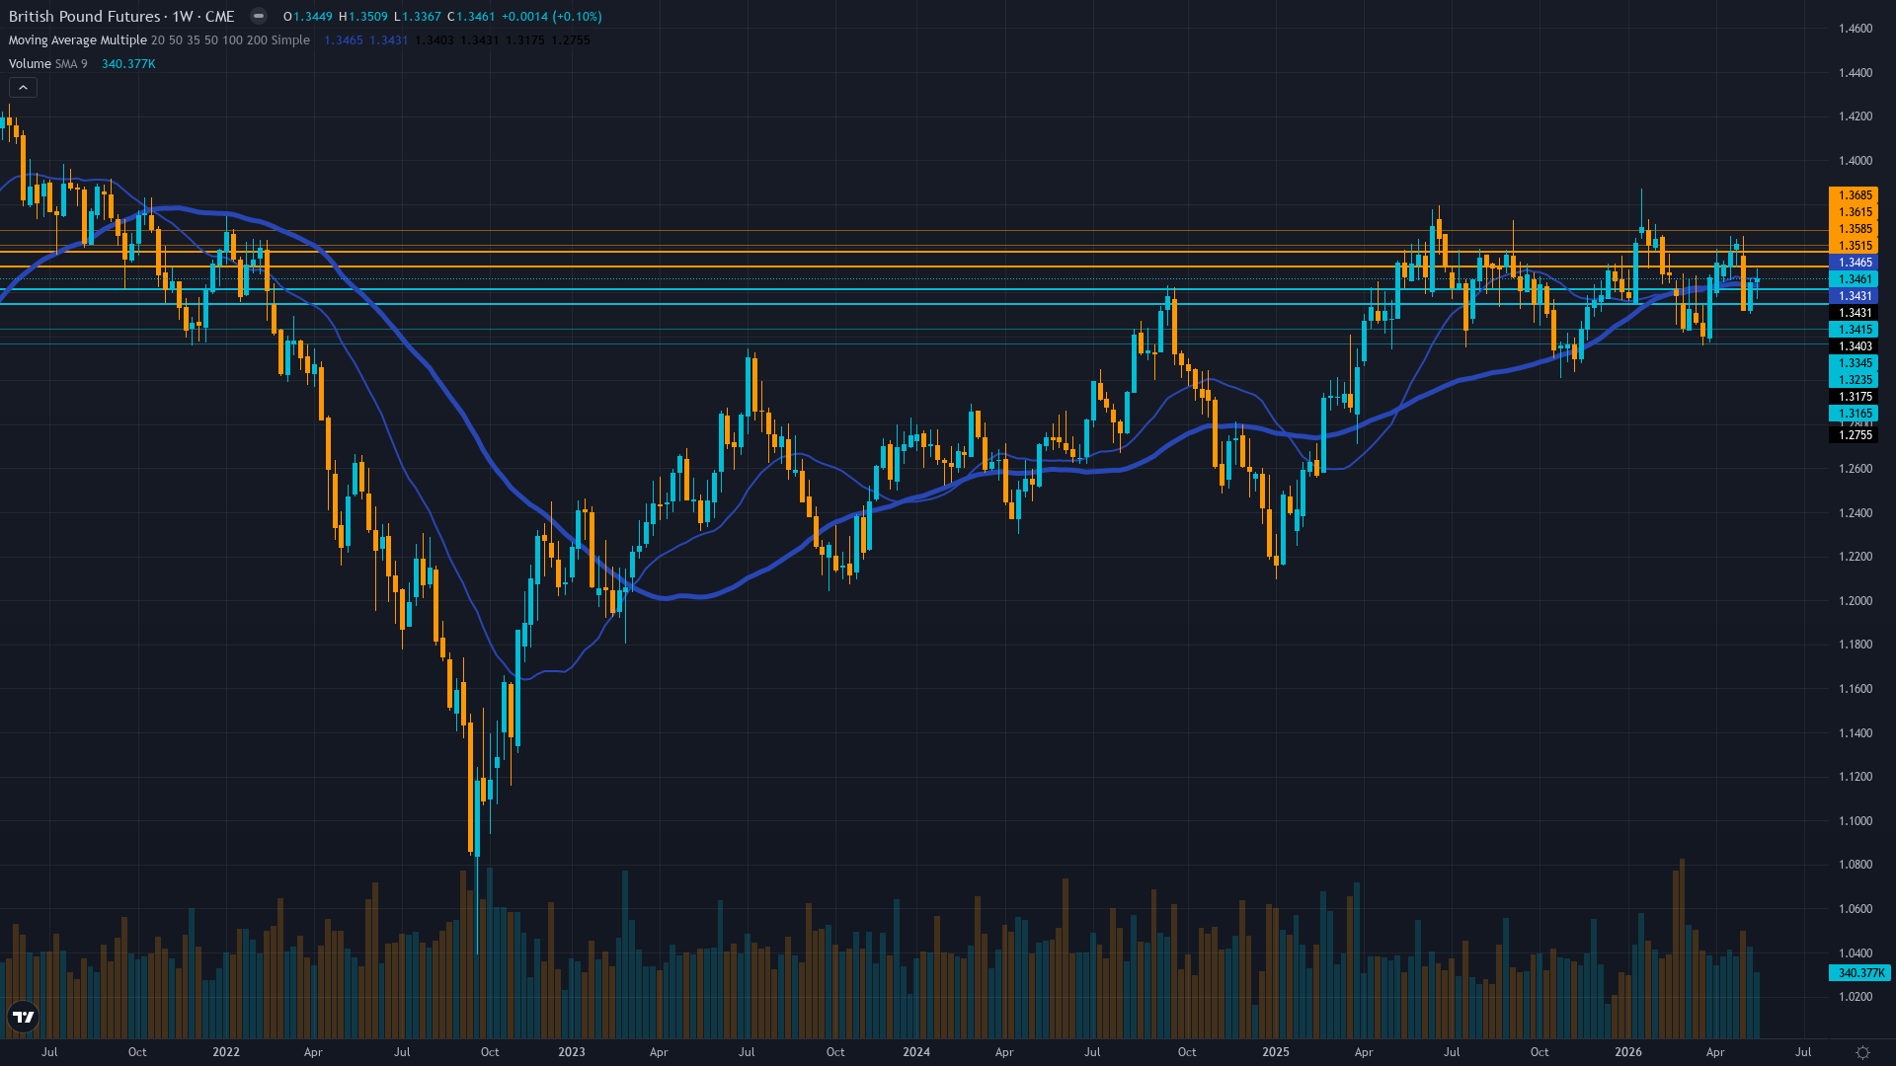Click the blue 1.3465 label on the price axis

coord(1854,263)
